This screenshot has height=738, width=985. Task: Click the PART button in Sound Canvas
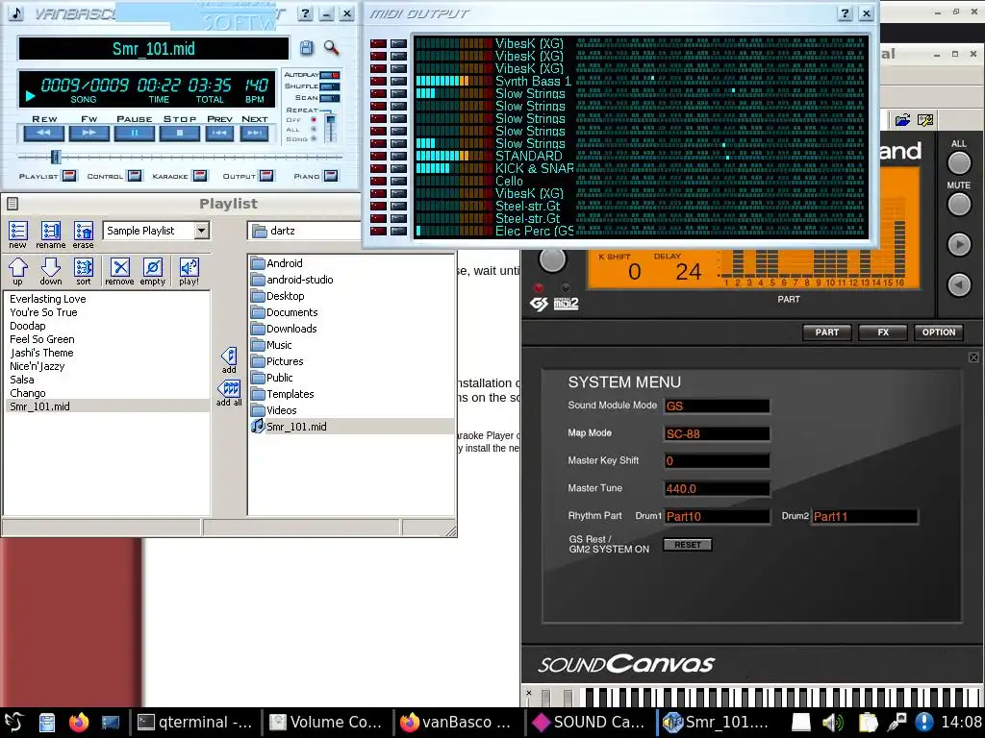(x=826, y=332)
